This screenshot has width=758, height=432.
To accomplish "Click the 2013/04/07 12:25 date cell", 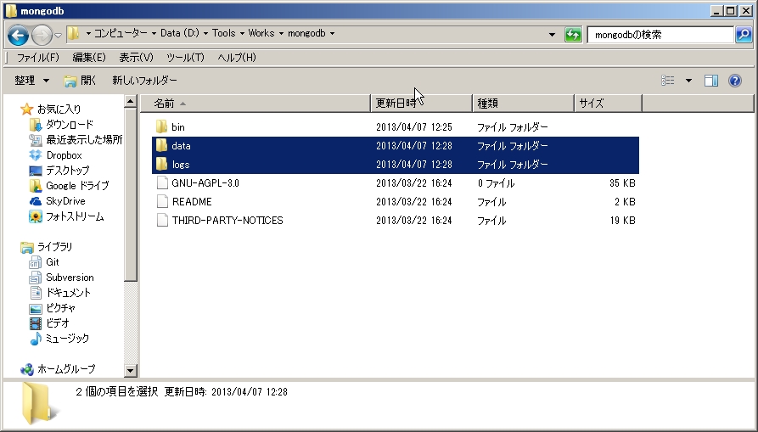I will [x=414, y=127].
